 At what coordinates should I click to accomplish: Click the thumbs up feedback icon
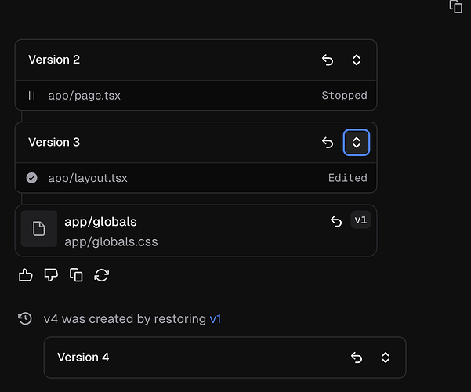tap(26, 274)
